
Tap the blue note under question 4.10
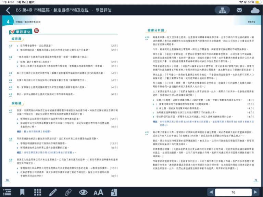click(x=203, y=123)
